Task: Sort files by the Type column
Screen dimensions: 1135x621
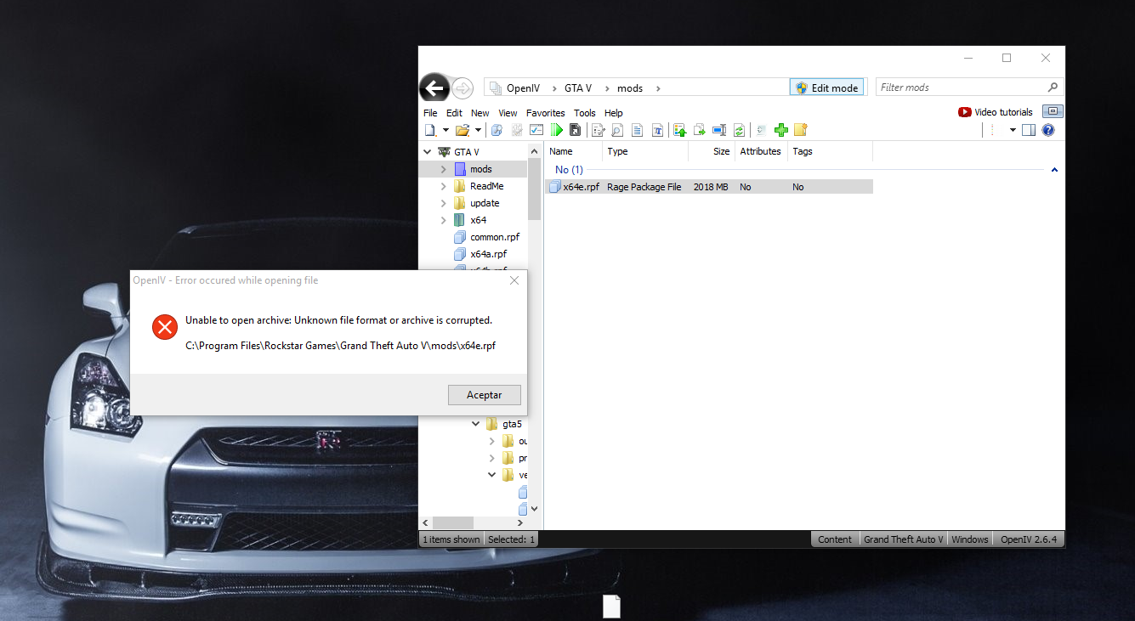Action: [x=645, y=151]
